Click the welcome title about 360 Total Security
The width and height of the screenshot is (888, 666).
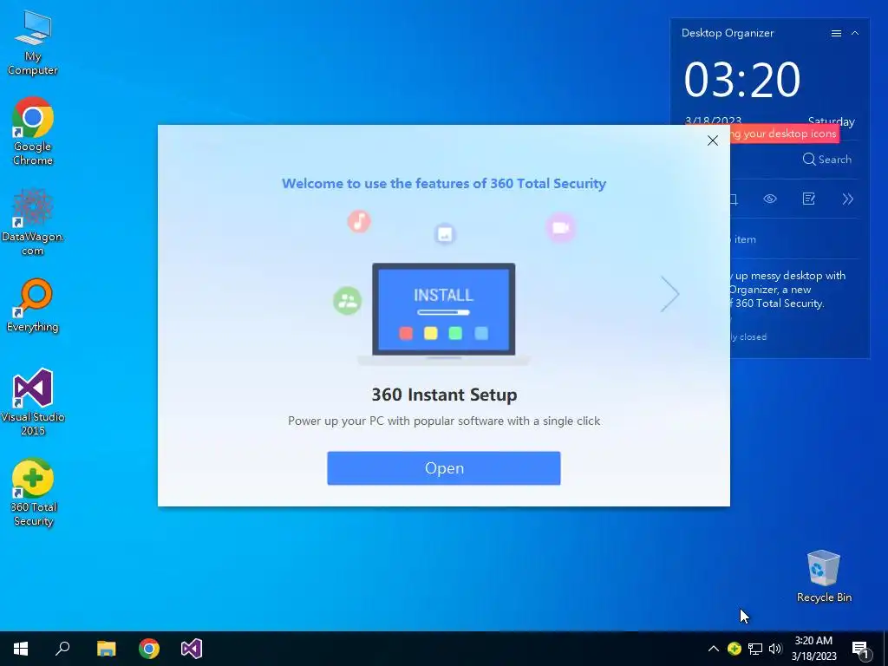click(444, 184)
